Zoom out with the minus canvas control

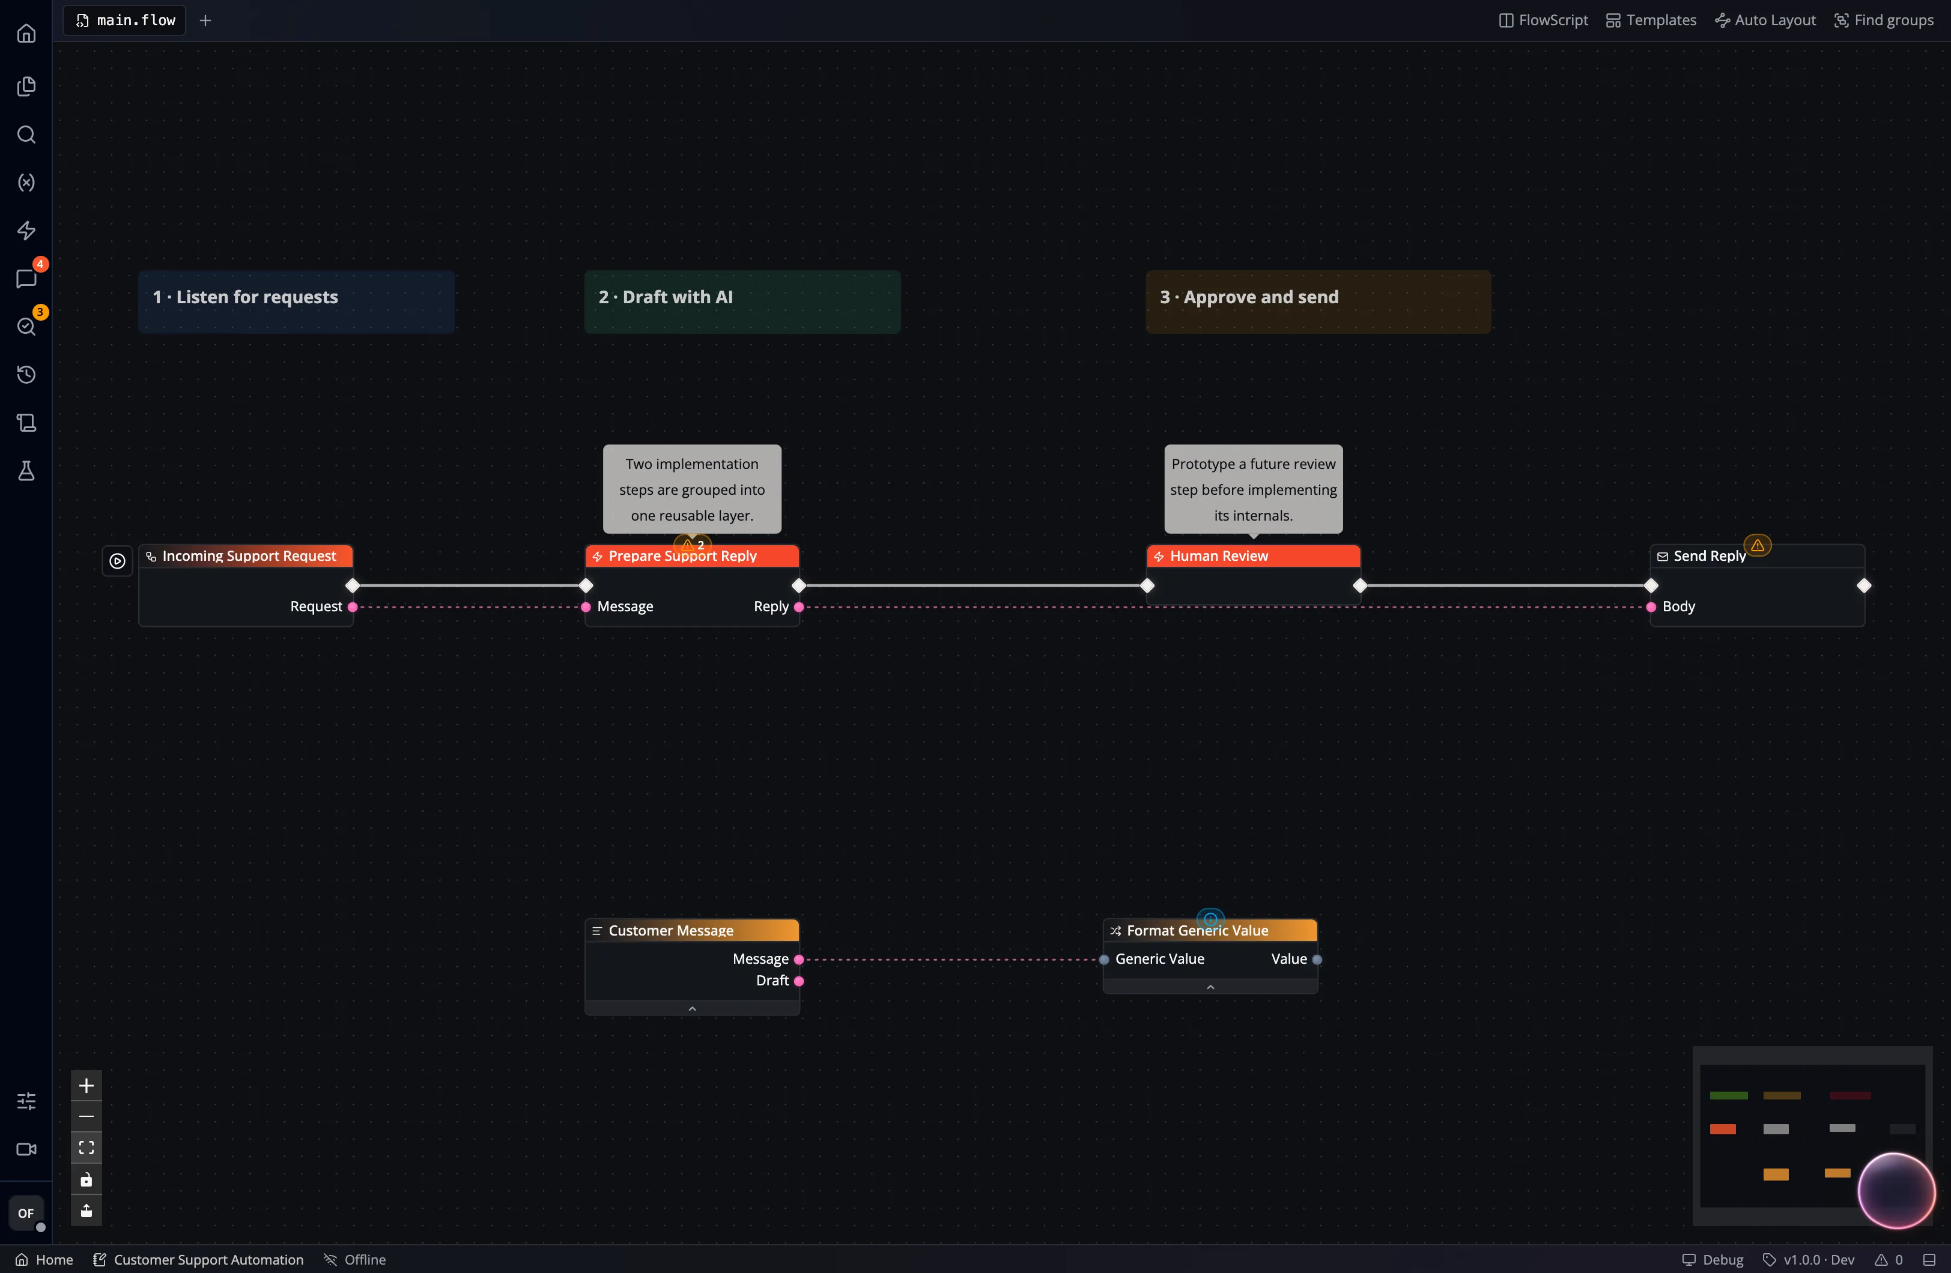click(86, 1116)
